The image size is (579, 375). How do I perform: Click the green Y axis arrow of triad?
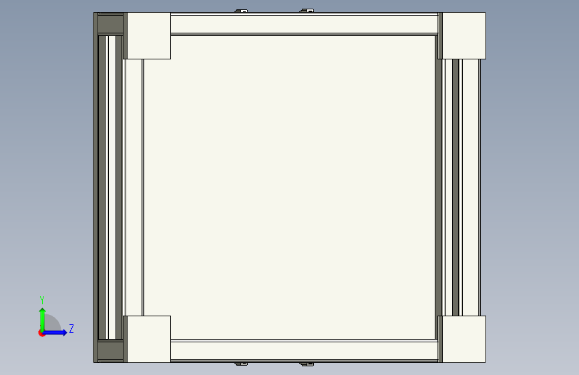43,319
